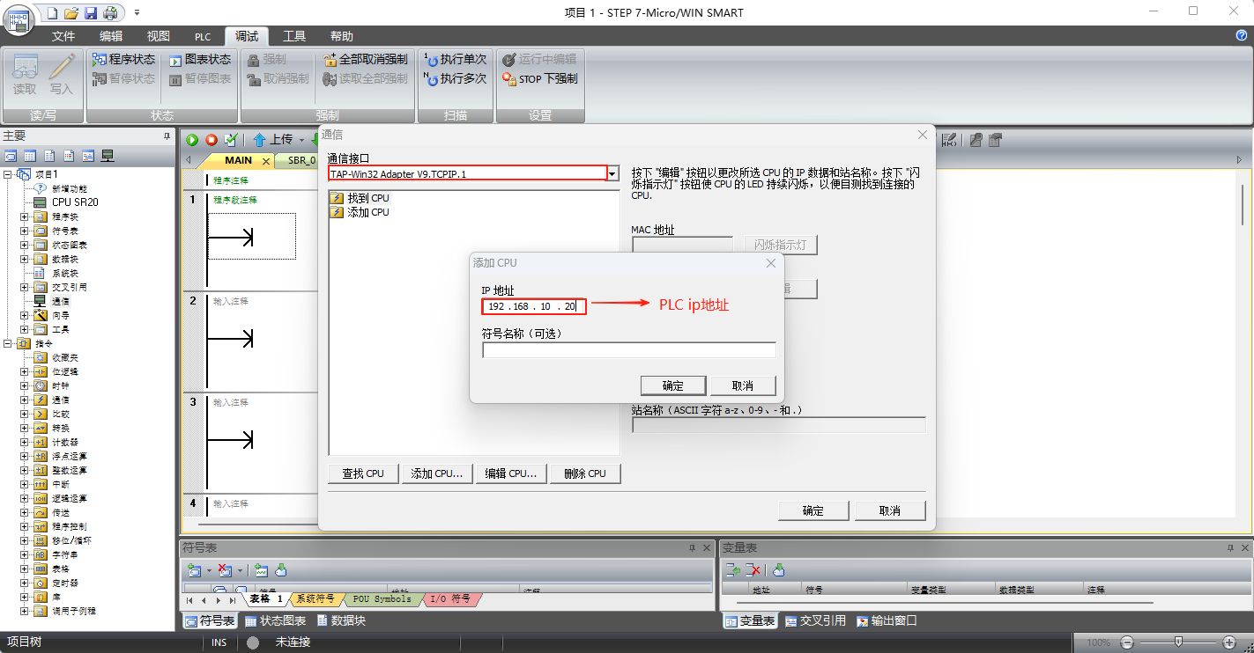Expand the 符号表 tree node in project tree
The height and width of the screenshot is (653, 1254).
pyautogui.click(x=24, y=231)
